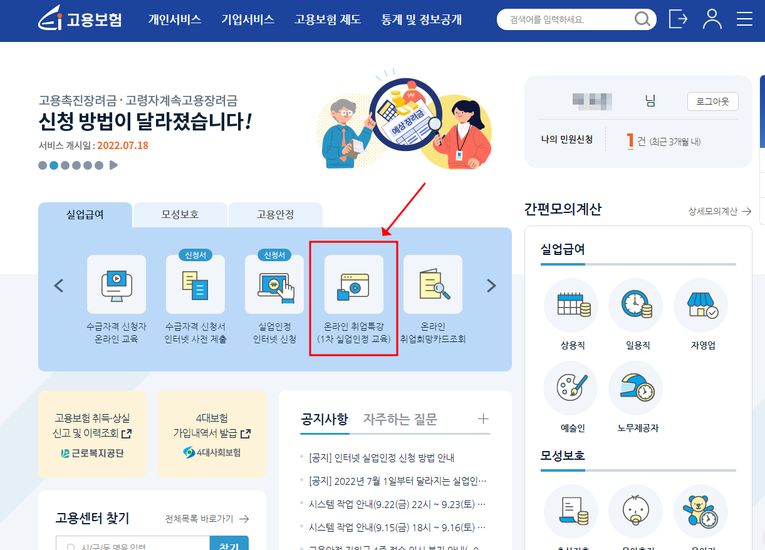This screenshot has width=765, height=550.
Task: Open 수급자격 신청서 인터넷 사전 제출 icon
Action: 195,284
